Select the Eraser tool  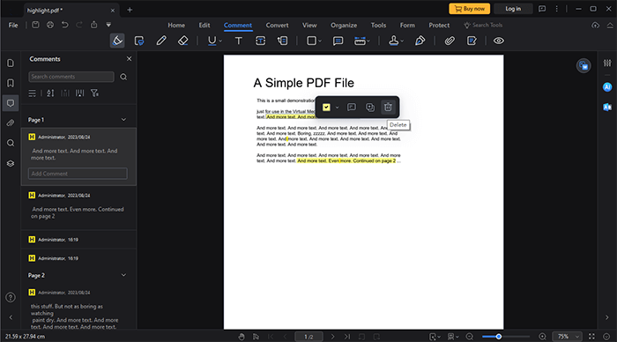tap(183, 41)
